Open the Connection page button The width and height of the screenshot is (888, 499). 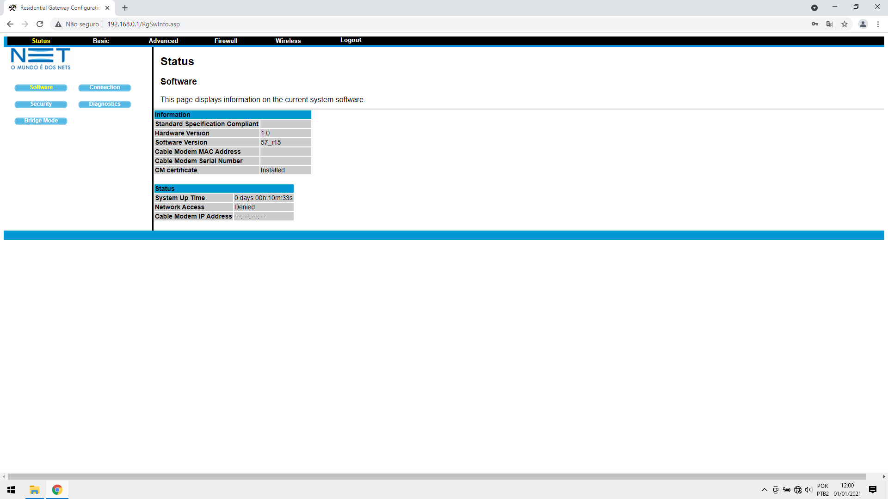[x=105, y=87]
